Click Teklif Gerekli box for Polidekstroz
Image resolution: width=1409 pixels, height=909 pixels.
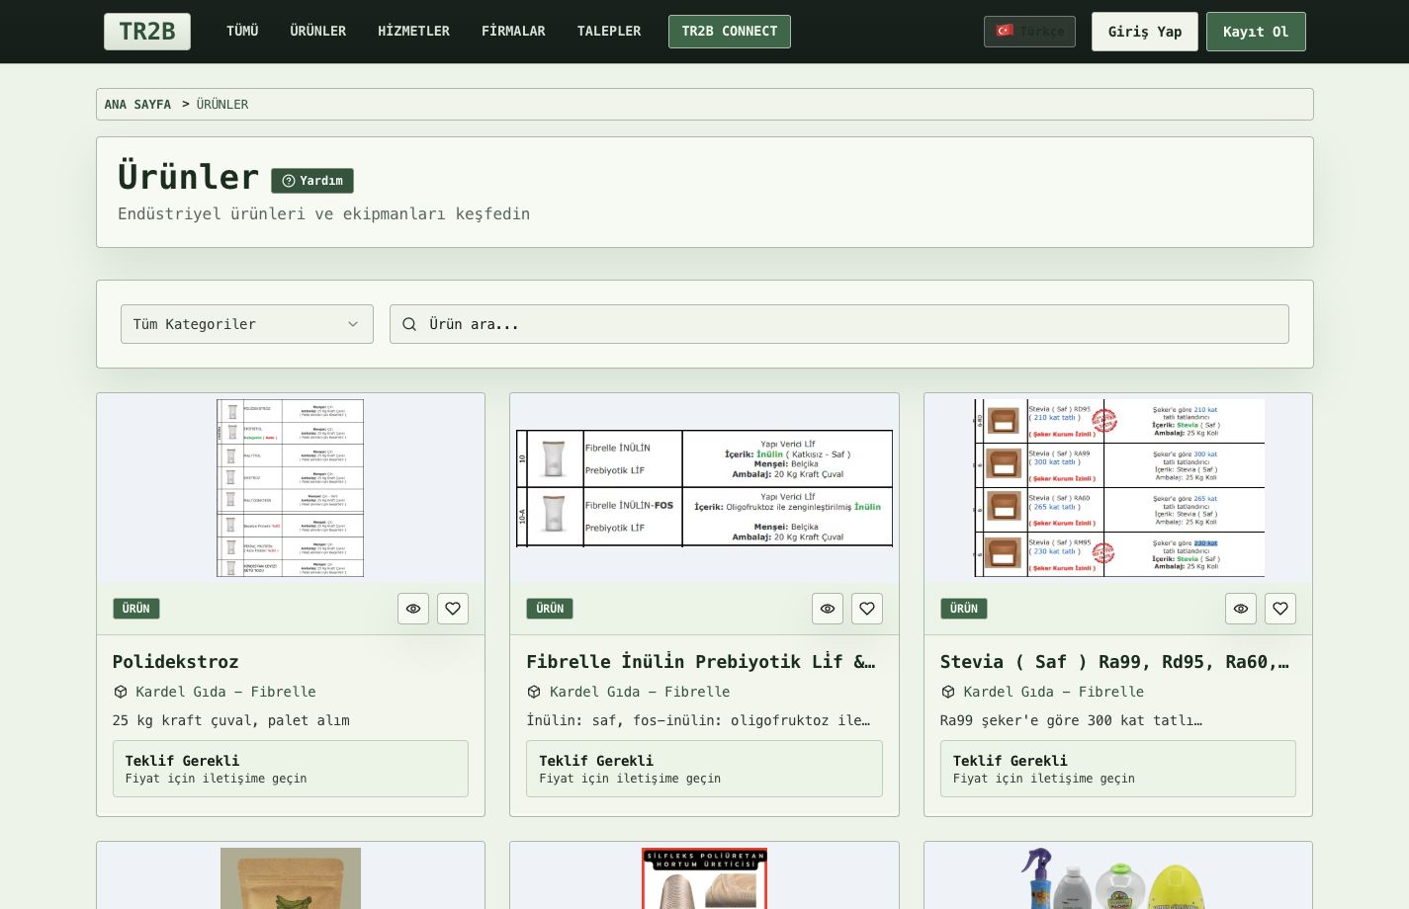point(291,769)
